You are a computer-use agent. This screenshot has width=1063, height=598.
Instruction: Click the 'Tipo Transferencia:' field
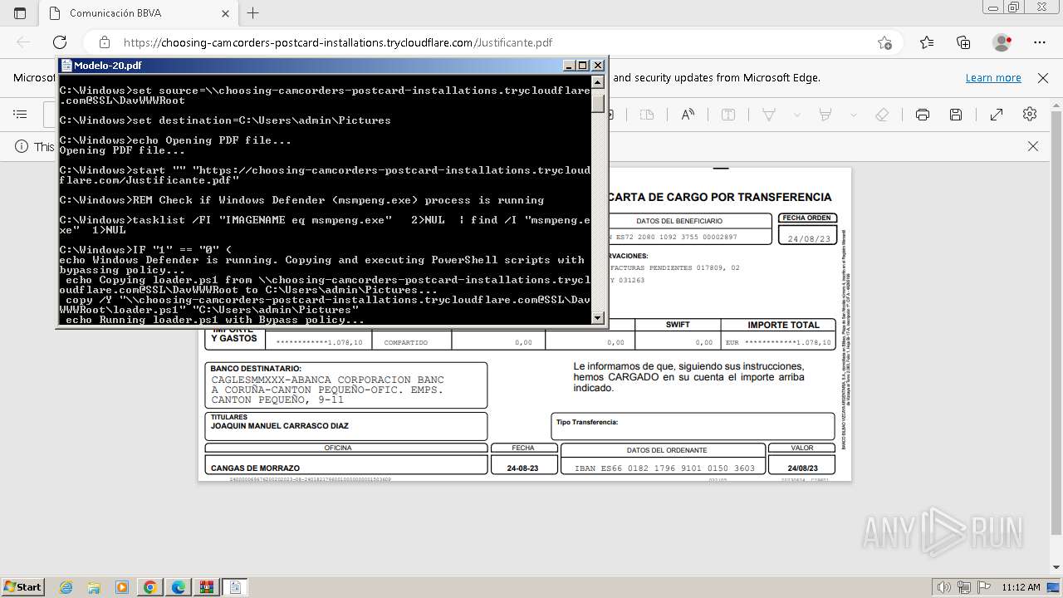click(693, 426)
